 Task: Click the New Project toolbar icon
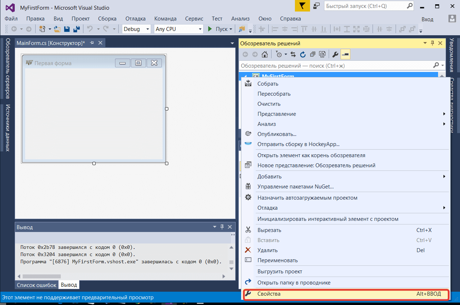[x=42, y=29]
